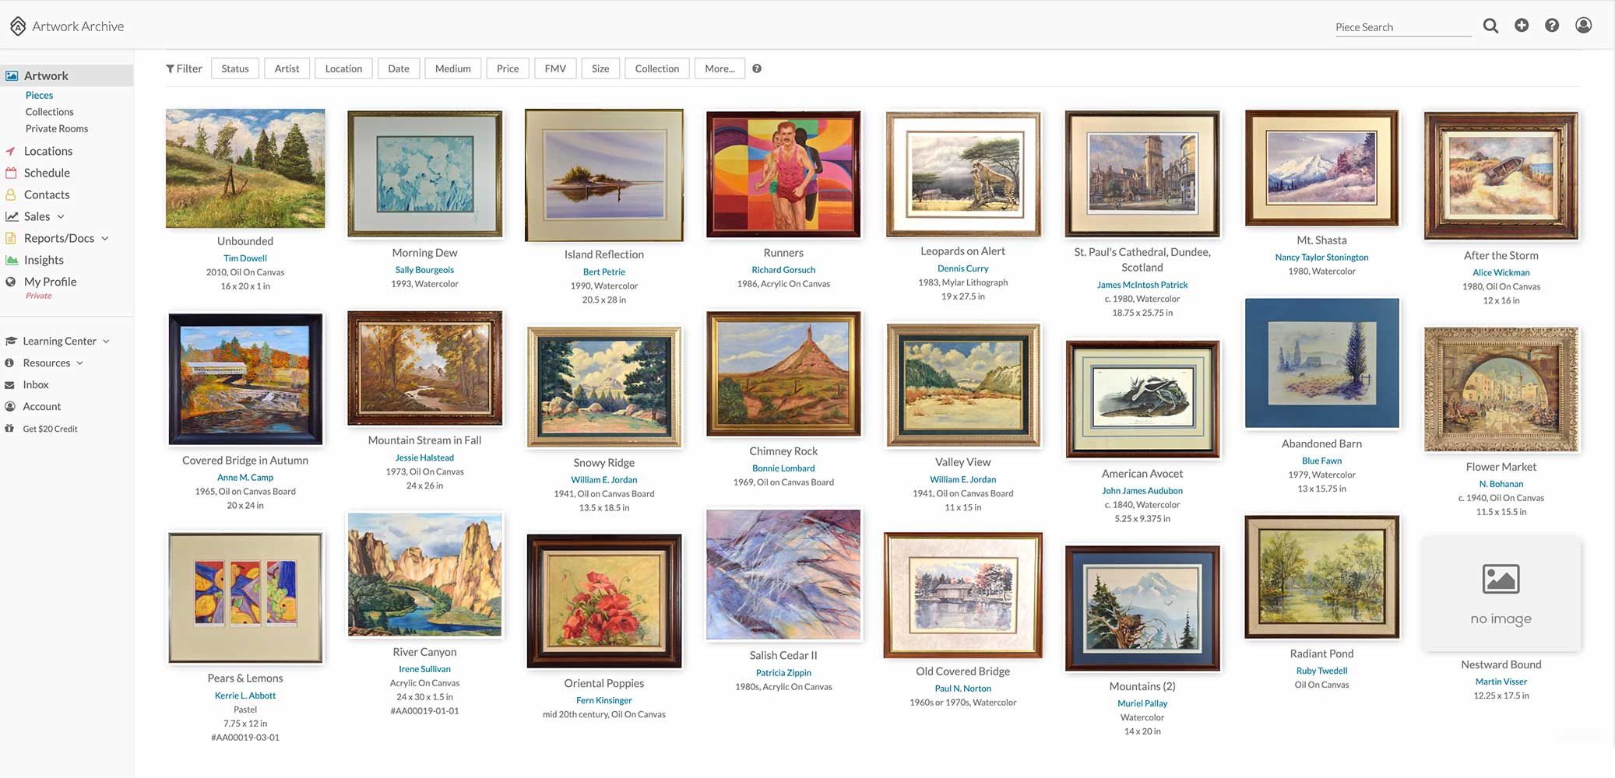Image resolution: width=1615 pixels, height=778 pixels.
Task: Open the help question mark icon in header
Action: pos(1552,26)
